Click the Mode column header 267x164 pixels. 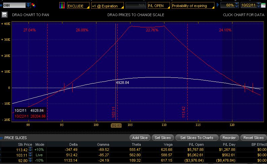pyautogui.click(x=40, y=144)
